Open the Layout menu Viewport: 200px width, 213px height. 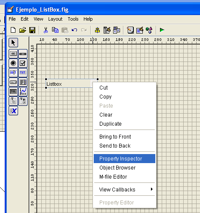pos(55,19)
